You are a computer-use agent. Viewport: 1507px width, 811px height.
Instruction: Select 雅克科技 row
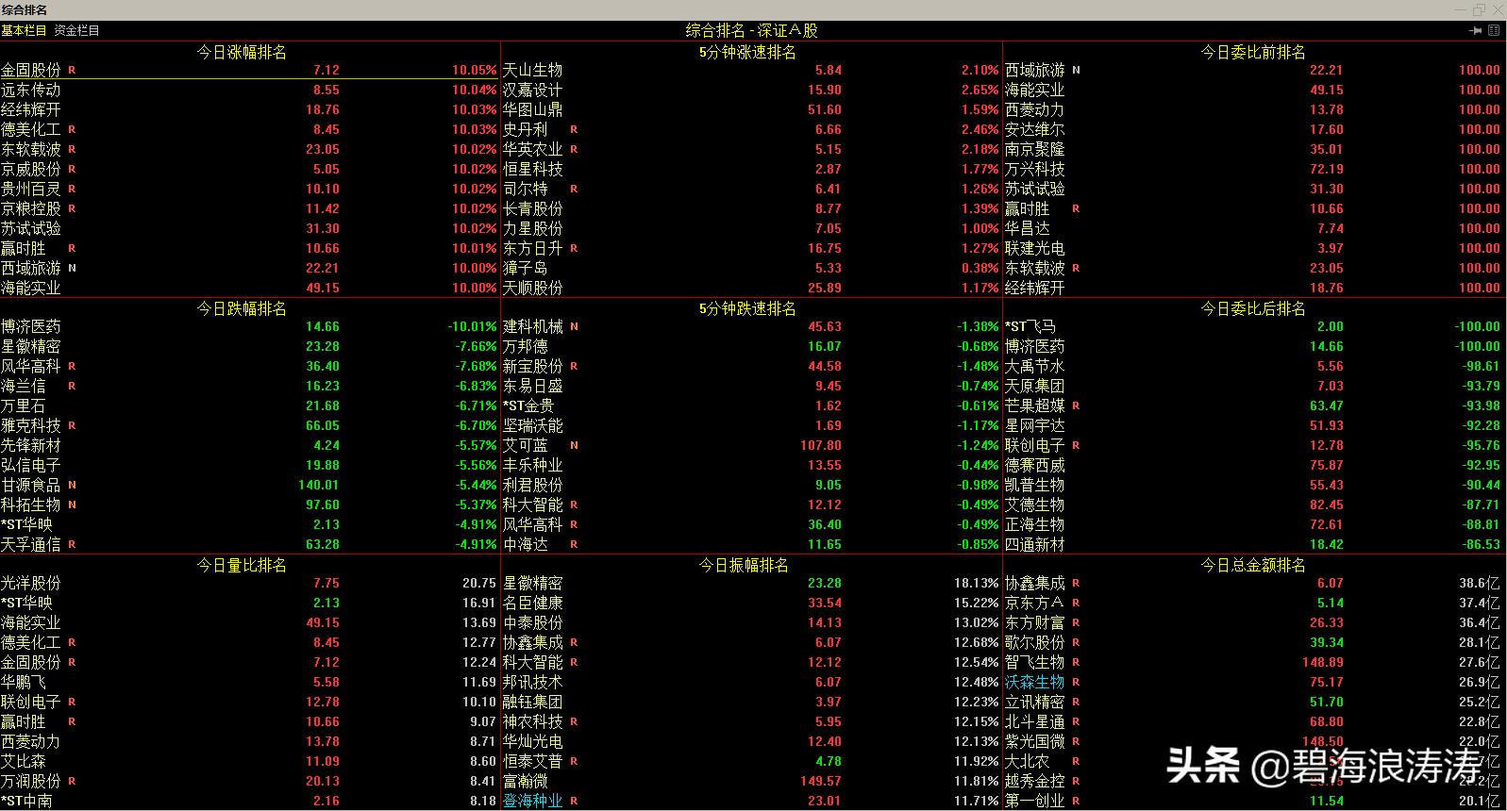[x=249, y=425]
